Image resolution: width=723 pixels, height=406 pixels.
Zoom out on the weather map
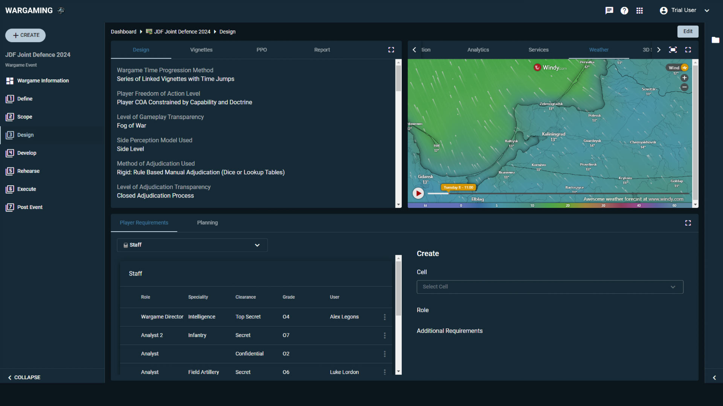coord(685,87)
